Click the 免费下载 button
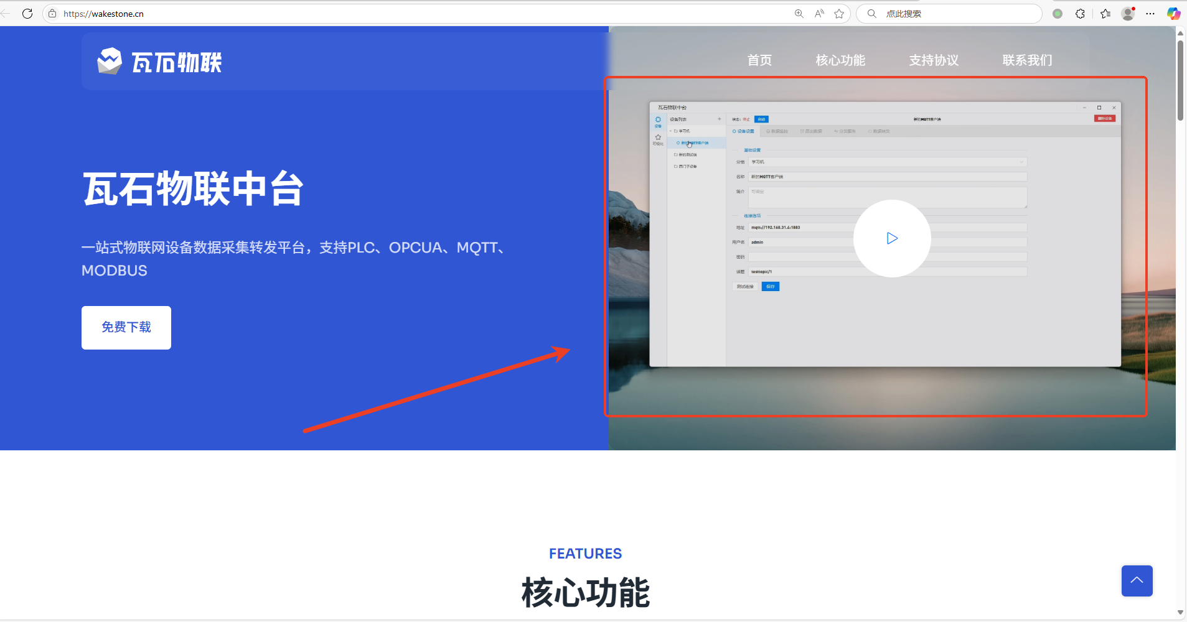Viewport: 1187px width, 622px height. (126, 328)
